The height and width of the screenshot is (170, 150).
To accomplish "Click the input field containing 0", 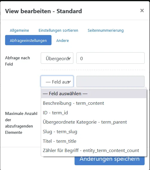I will pyautogui.click(x=110, y=58).
